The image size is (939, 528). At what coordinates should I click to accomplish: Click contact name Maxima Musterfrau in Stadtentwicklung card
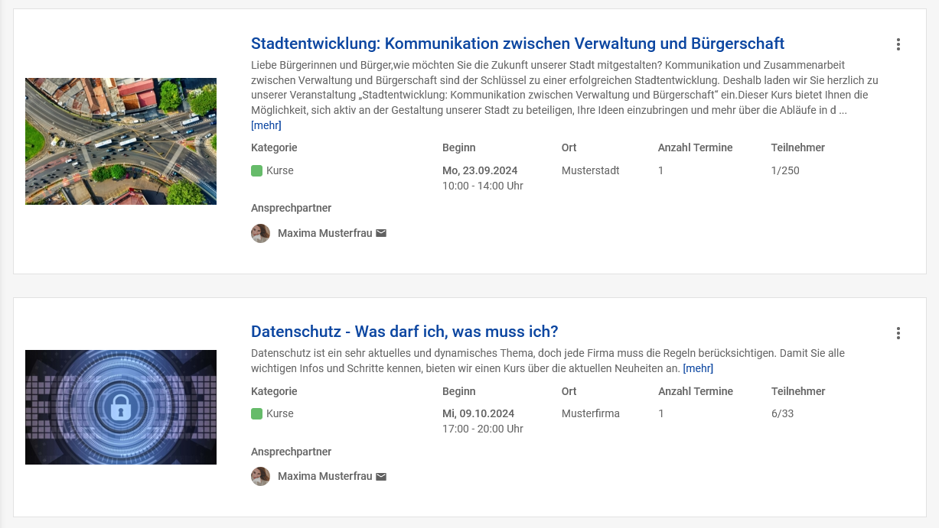(324, 233)
